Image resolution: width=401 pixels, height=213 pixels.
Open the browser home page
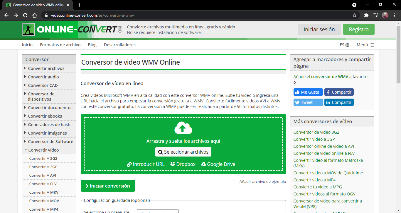(35, 15)
